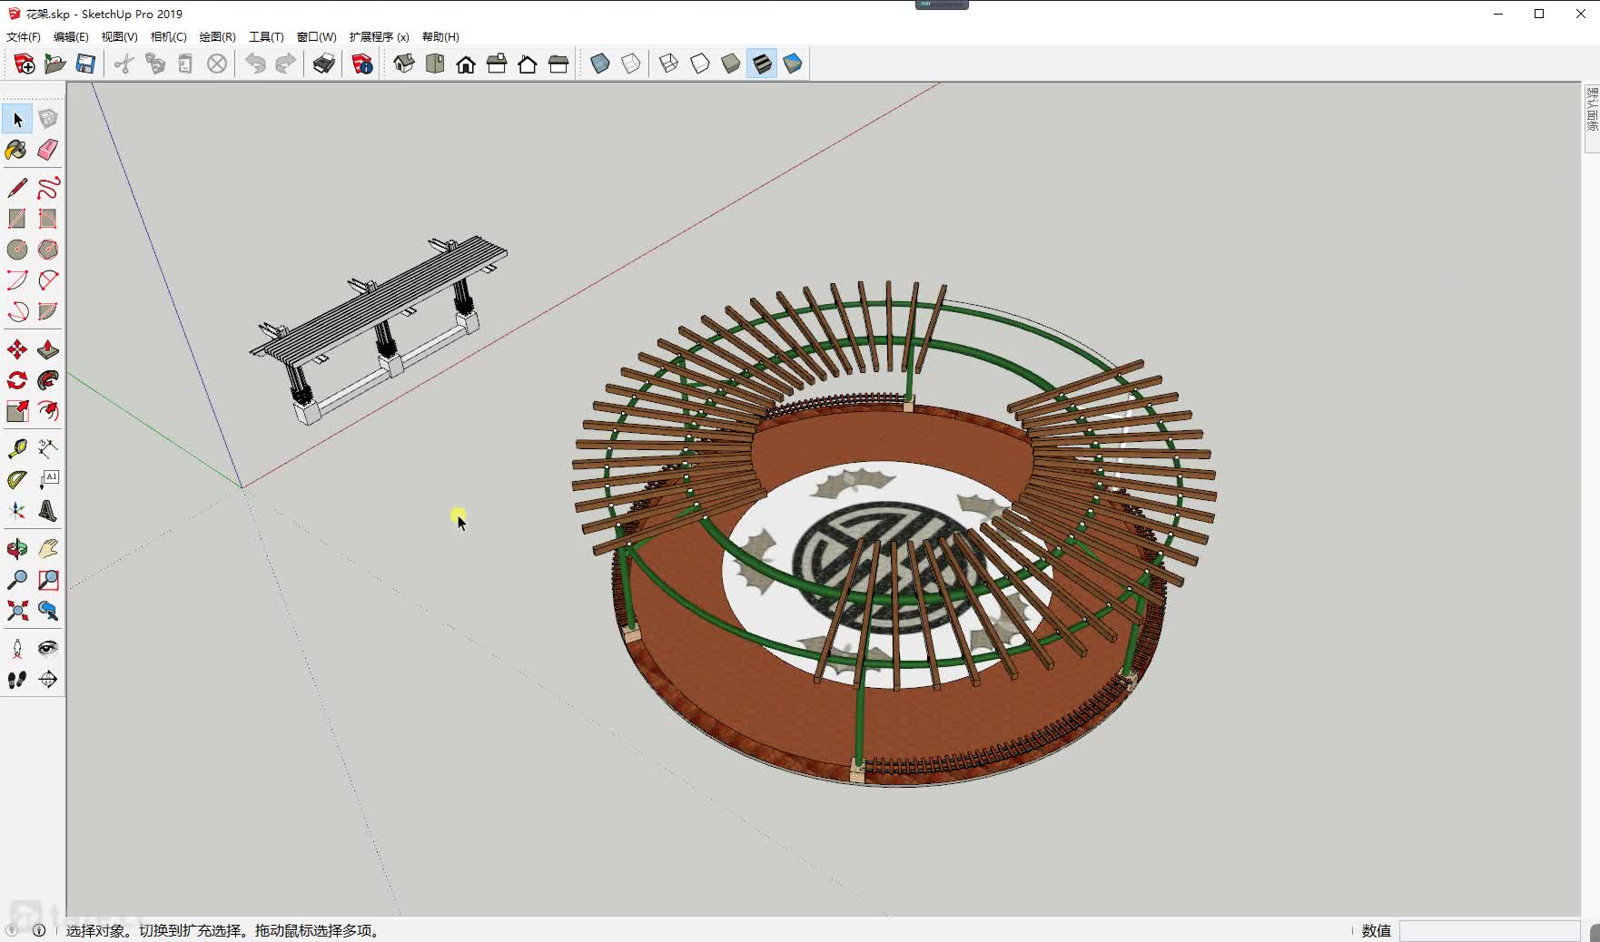The height and width of the screenshot is (942, 1600).
Task: Switch to Top view
Action: coord(435,64)
